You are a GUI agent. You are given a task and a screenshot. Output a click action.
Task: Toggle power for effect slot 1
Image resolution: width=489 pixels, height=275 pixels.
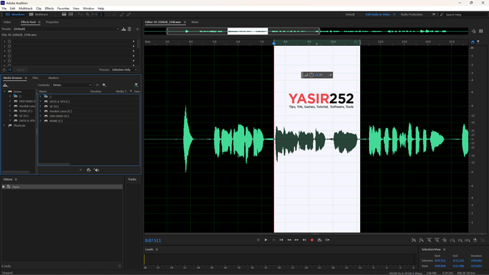click(x=9, y=41)
